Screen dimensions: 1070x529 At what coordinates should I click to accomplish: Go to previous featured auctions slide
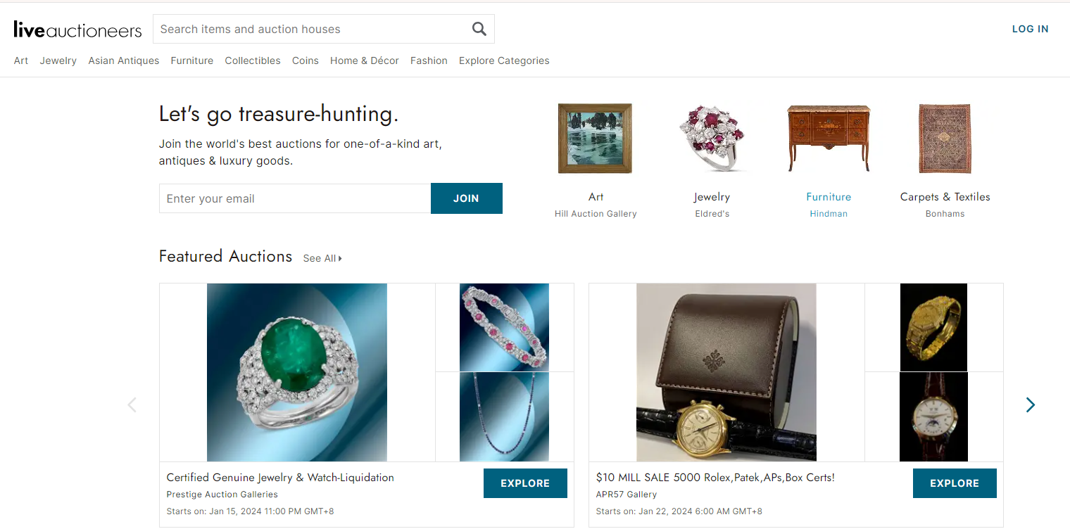pos(132,404)
